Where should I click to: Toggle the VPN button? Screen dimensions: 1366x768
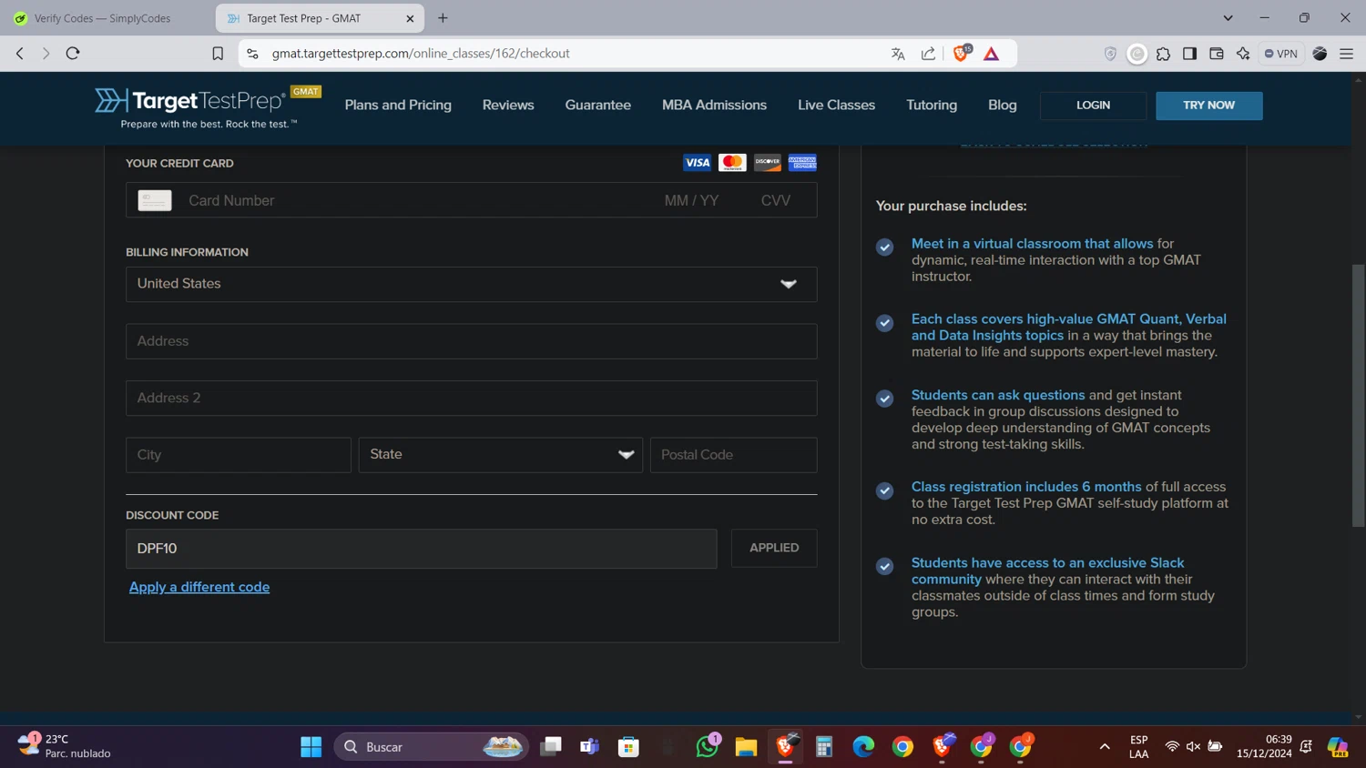coord(1280,54)
